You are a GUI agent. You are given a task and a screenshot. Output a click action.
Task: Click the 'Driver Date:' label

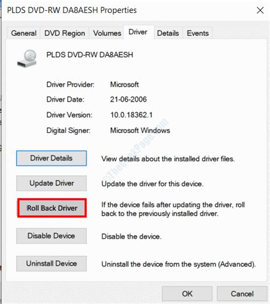click(x=66, y=99)
